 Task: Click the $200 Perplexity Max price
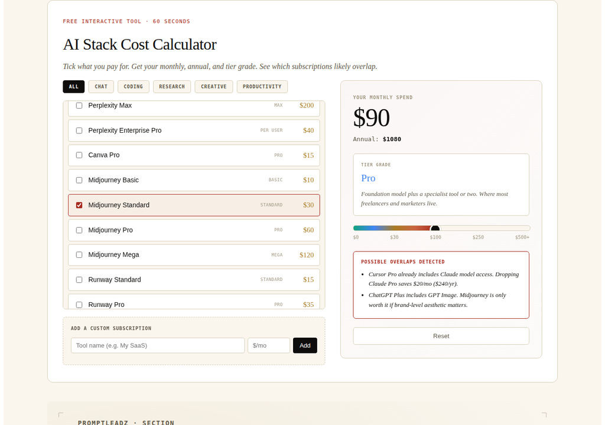[x=307, y=105]
